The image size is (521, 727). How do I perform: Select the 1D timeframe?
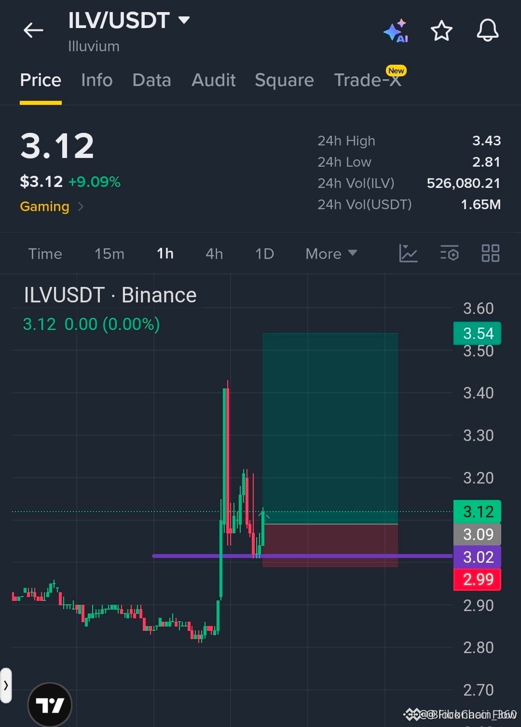(x=264, y=254)
